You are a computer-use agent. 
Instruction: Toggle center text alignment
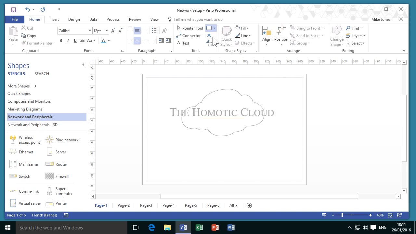click(137, 41)
